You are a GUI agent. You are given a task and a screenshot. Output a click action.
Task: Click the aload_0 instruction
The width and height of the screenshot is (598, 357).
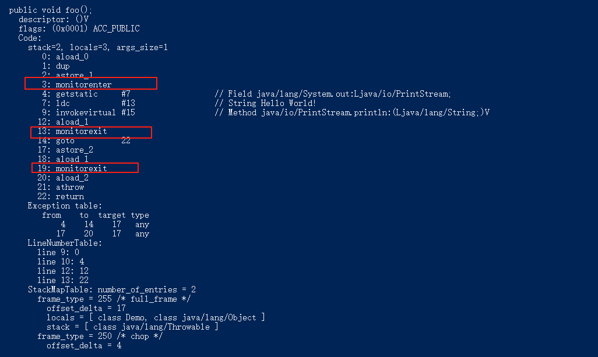click(x=65, y=56)
